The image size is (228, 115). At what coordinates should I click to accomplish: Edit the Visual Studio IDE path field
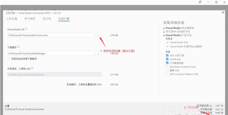(x=51, y=35)
